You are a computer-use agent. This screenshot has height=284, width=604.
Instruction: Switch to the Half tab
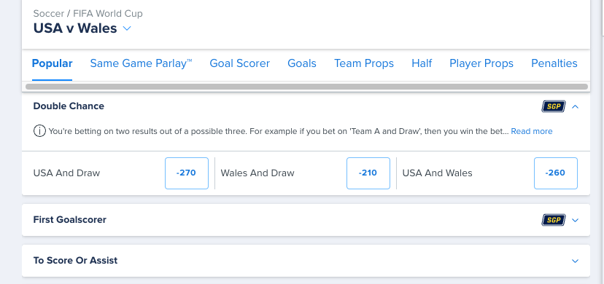[x=422, y=63]
